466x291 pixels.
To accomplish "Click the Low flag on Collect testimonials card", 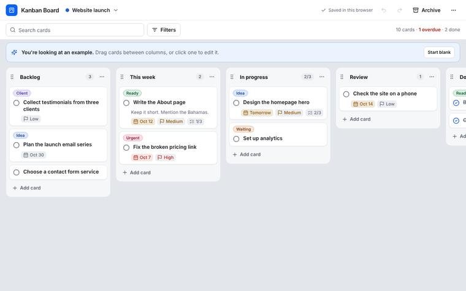I will 31,119.
